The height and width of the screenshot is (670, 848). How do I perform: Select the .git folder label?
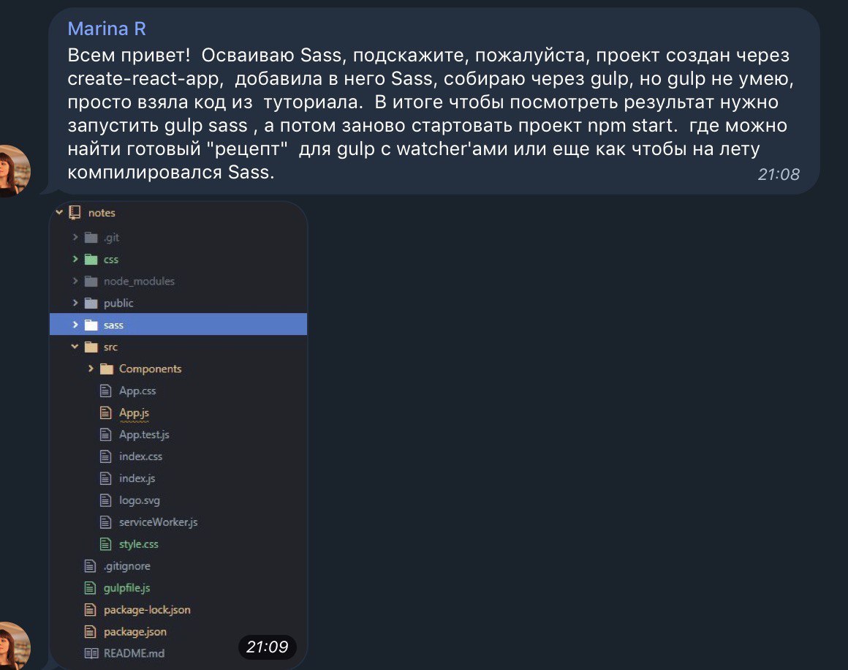click(x=111, y=238)
